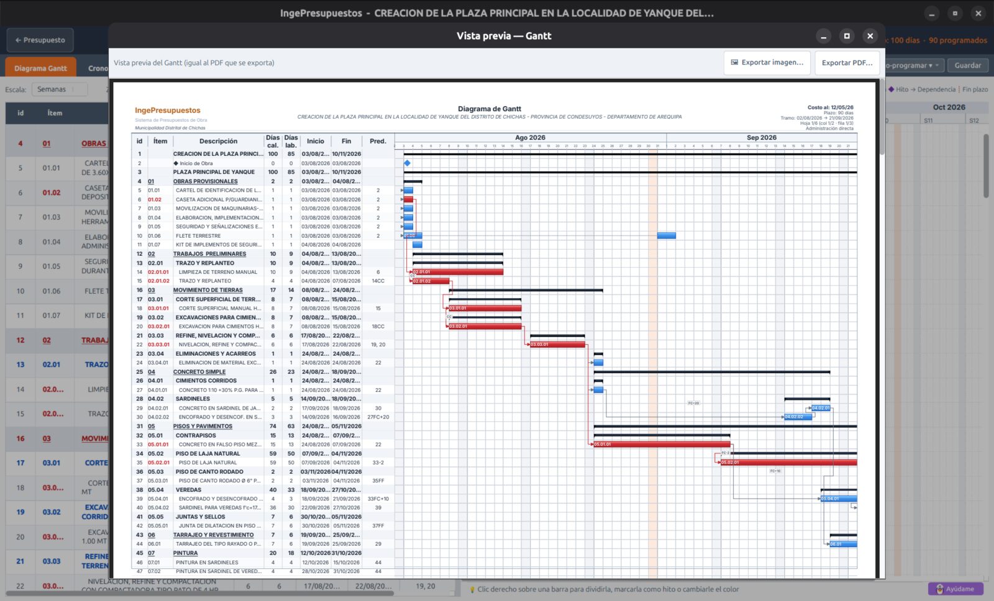Click Guardar in the main window
This screenshot has height=601, width=994.
click(x=967, y=65)
